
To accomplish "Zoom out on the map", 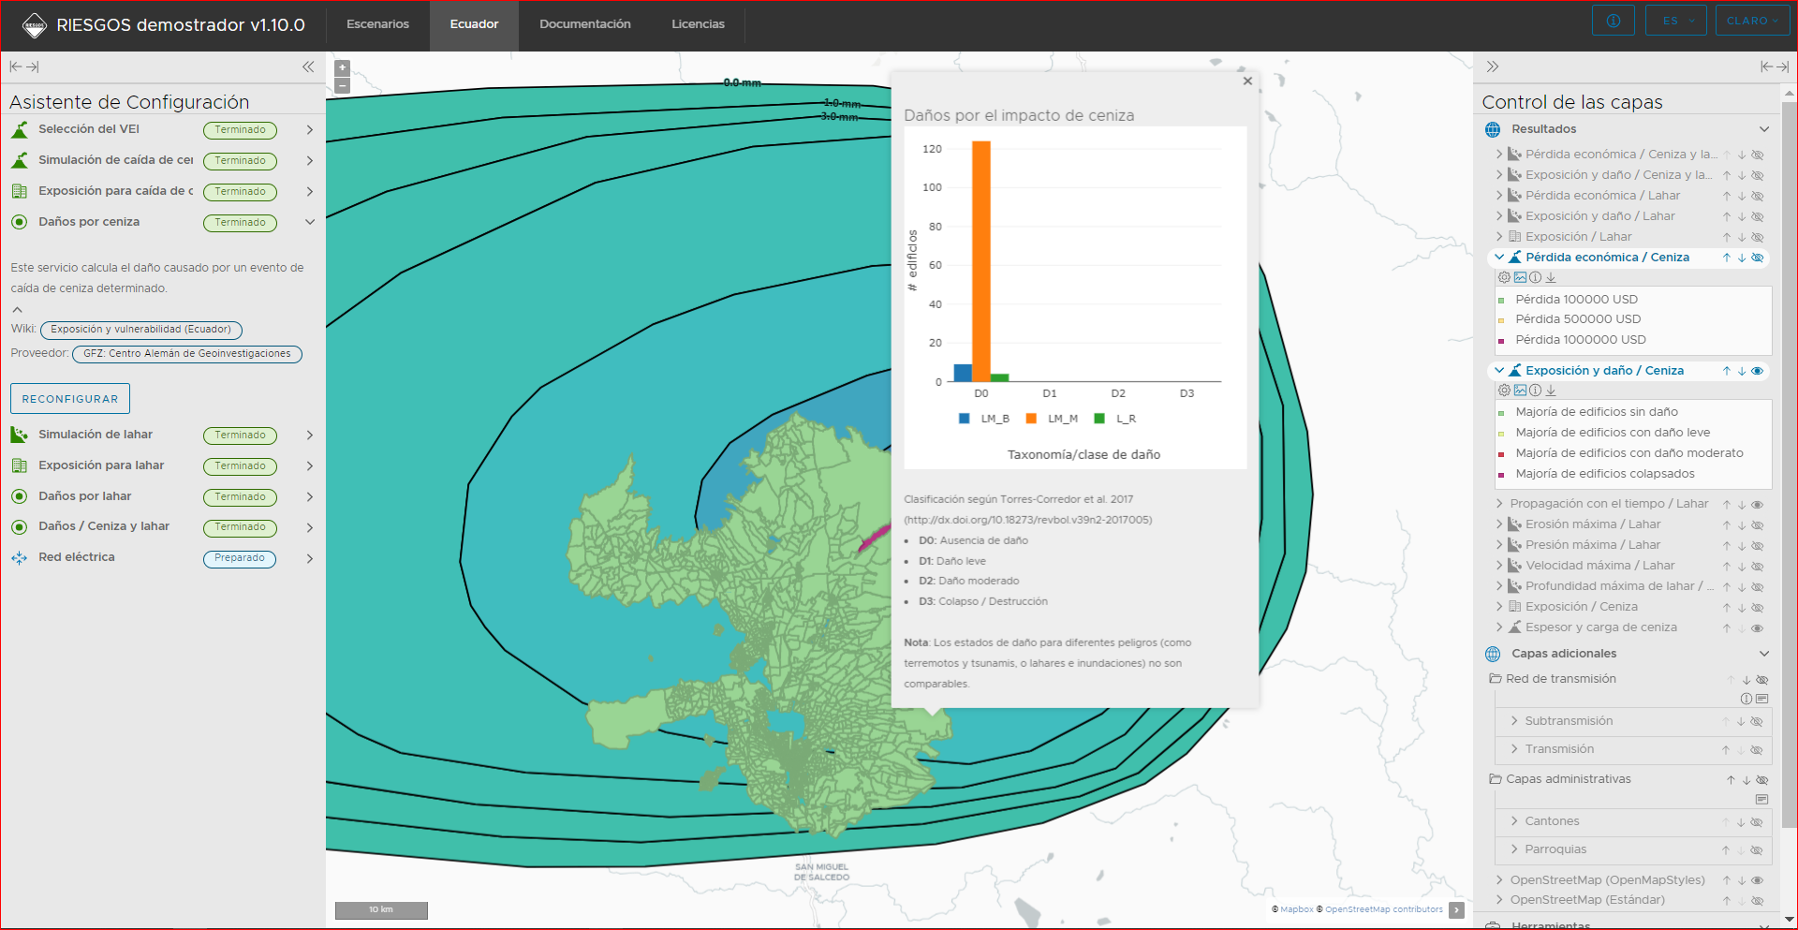I will click(x=343, y=85).
